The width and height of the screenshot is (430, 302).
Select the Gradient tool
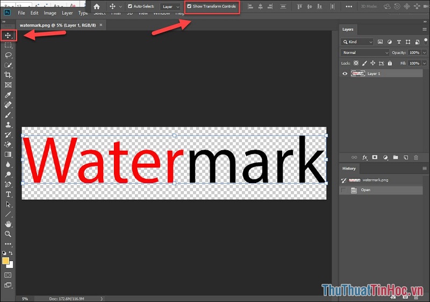8,154
